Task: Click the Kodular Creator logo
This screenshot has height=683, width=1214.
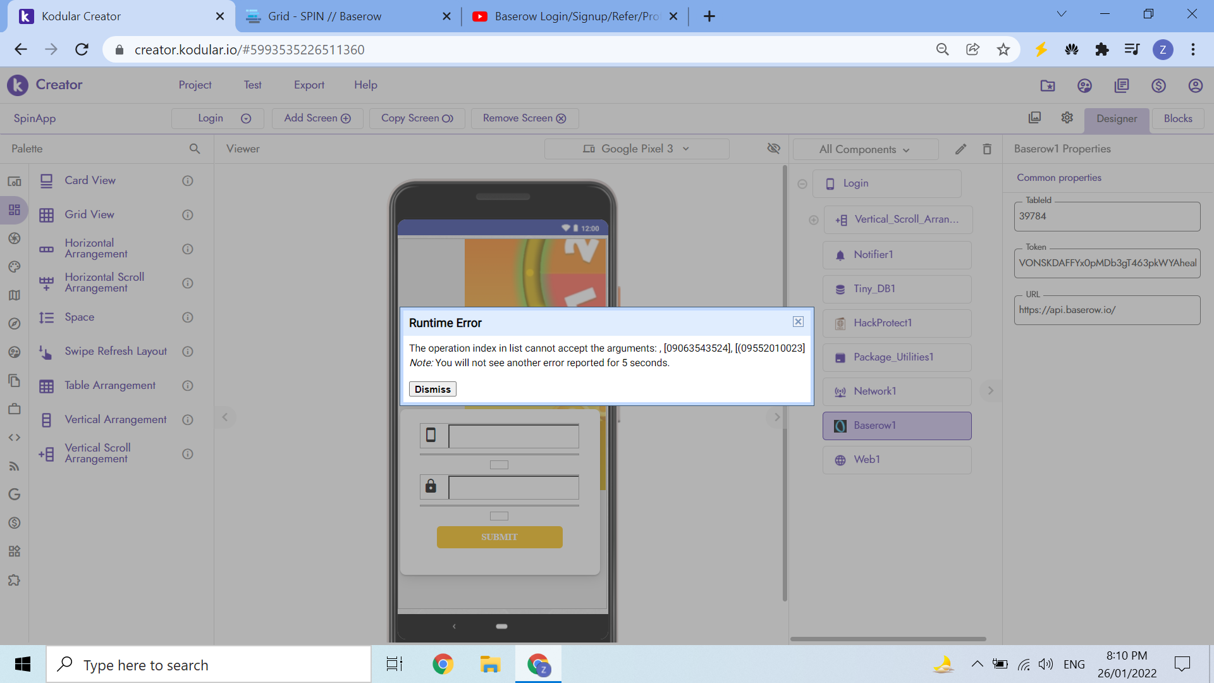Action: [x=45, y=85]
